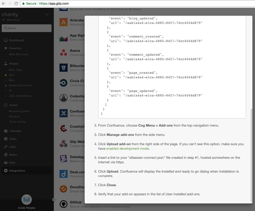Click the Desk.com integration icon
This screenshot has height=211, width=255.
pyautogui.click(x=64, y=174)
